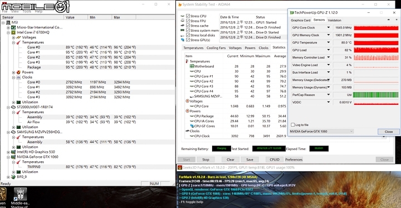The width and height of the screenshot is (401, 208).
Task: Click the Stop button in AIDA64
Action: [x=206, y=159]
